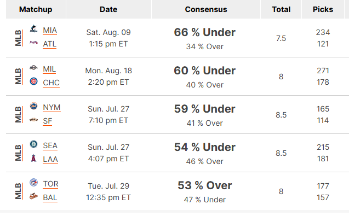Open the TOR team link
Viewport: 349px width, 216px height.
click(x=50, y=184)
